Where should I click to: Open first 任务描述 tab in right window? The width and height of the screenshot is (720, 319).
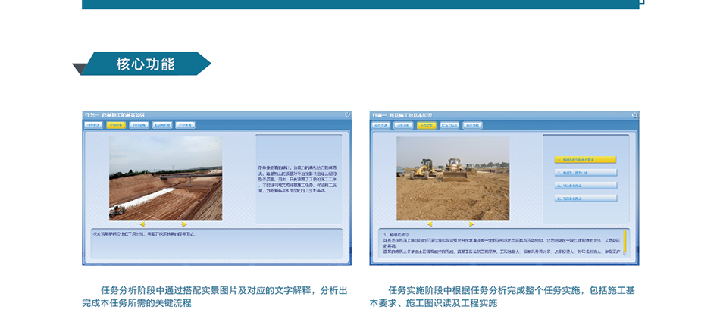[380, 125]
